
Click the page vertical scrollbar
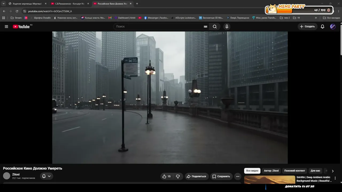341,40
